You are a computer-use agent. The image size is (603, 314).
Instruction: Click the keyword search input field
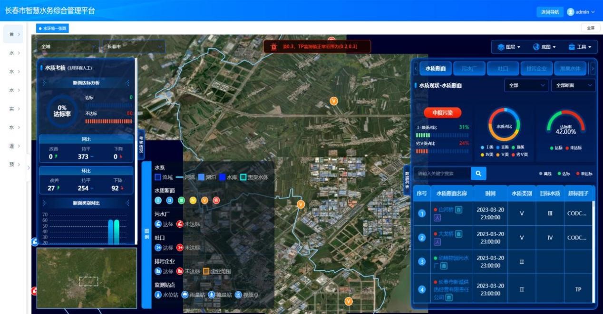pos(442,174)
